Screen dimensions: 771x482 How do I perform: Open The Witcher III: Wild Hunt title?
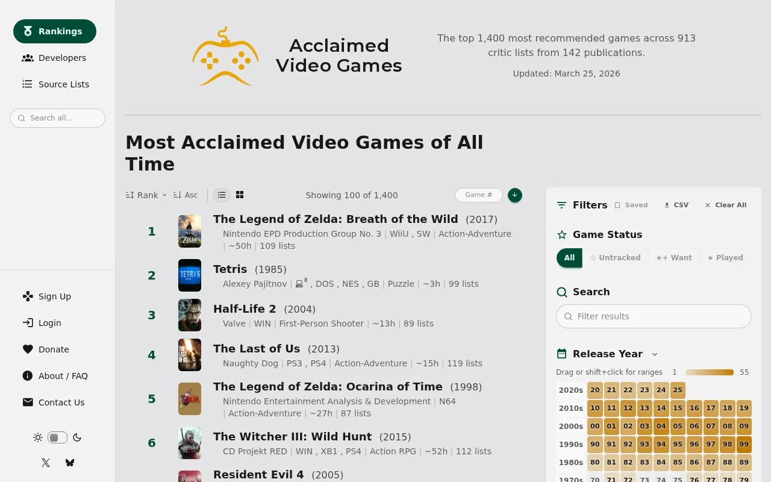293,437
